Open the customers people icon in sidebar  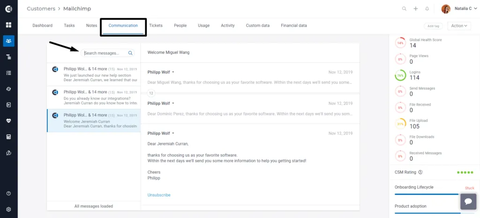8,41
